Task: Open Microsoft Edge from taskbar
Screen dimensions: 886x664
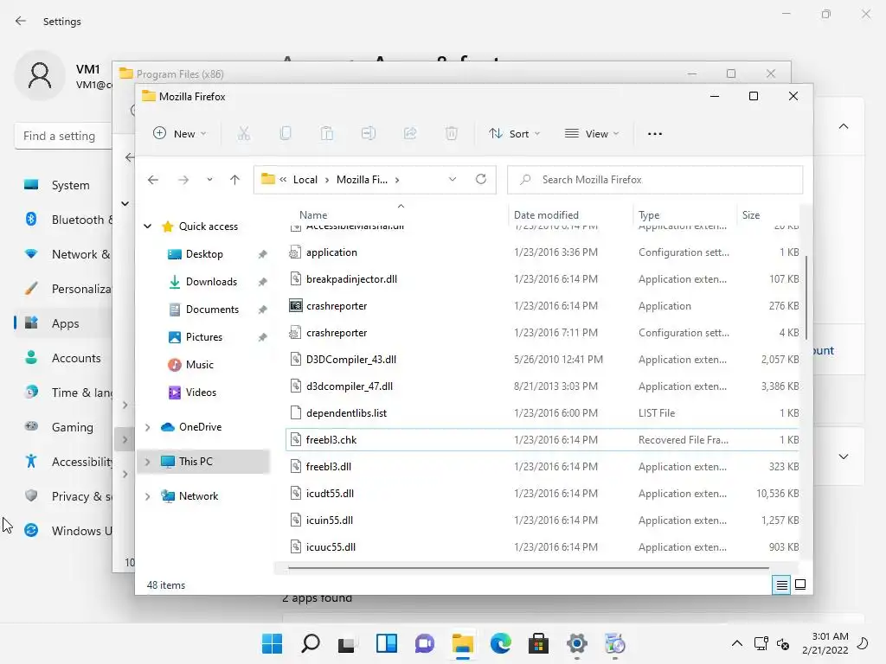Action: point(501,643)
